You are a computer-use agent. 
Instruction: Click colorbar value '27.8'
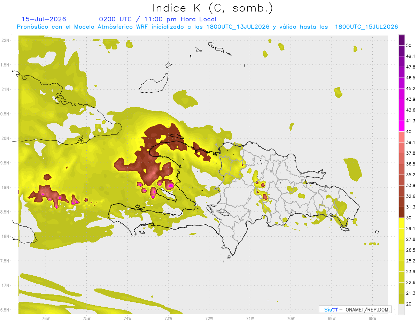point(411,239)
